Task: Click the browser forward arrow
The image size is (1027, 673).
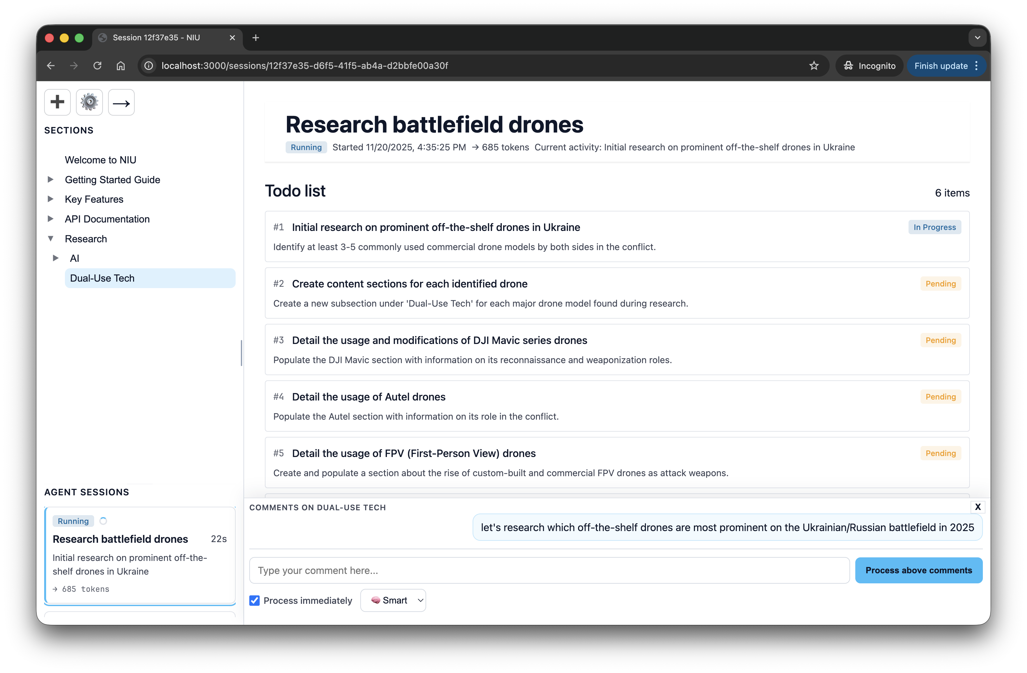Action: (x=74, y=66)
